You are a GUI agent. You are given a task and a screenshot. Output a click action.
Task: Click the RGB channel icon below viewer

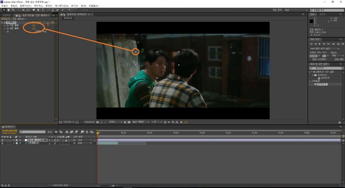coord(105,122)
